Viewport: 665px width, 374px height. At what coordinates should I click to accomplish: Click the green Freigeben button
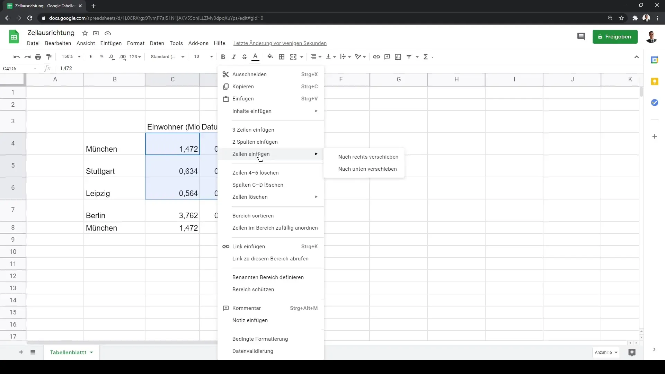(615, 37)
